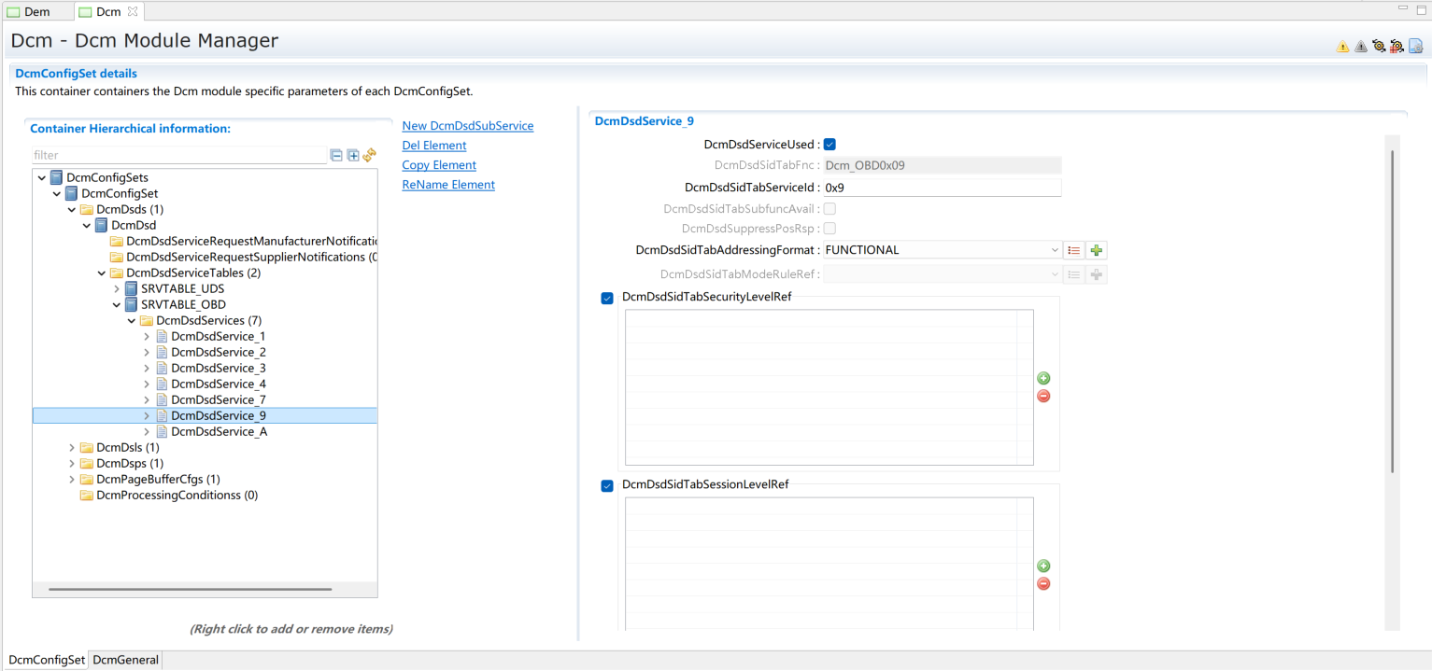Viewport: 1432px width, 671px height.
Task: Toggle the DcmDsdSidTabSessionLevelRef checkbox
Action: pos(607,486)
